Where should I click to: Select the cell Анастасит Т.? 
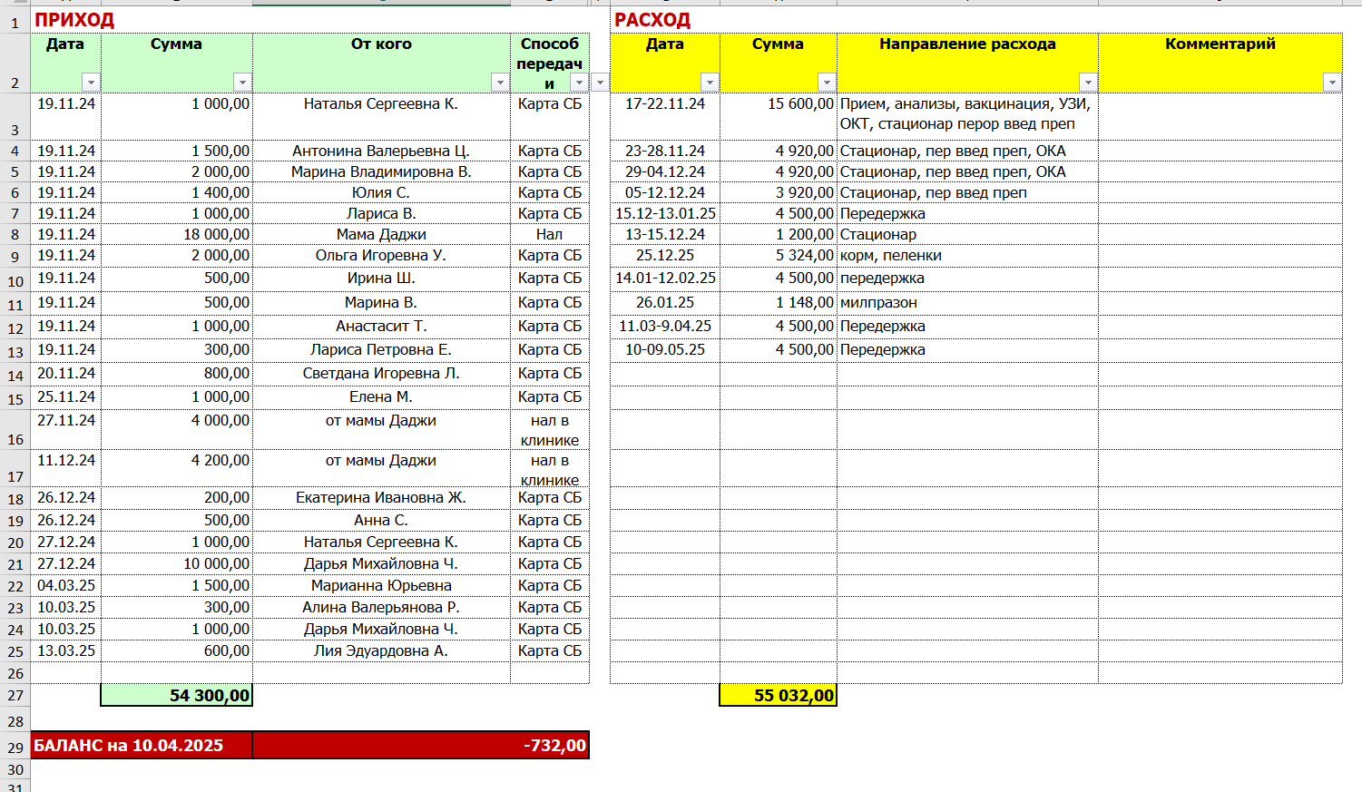pyautogui.click(x=381, y=326)
